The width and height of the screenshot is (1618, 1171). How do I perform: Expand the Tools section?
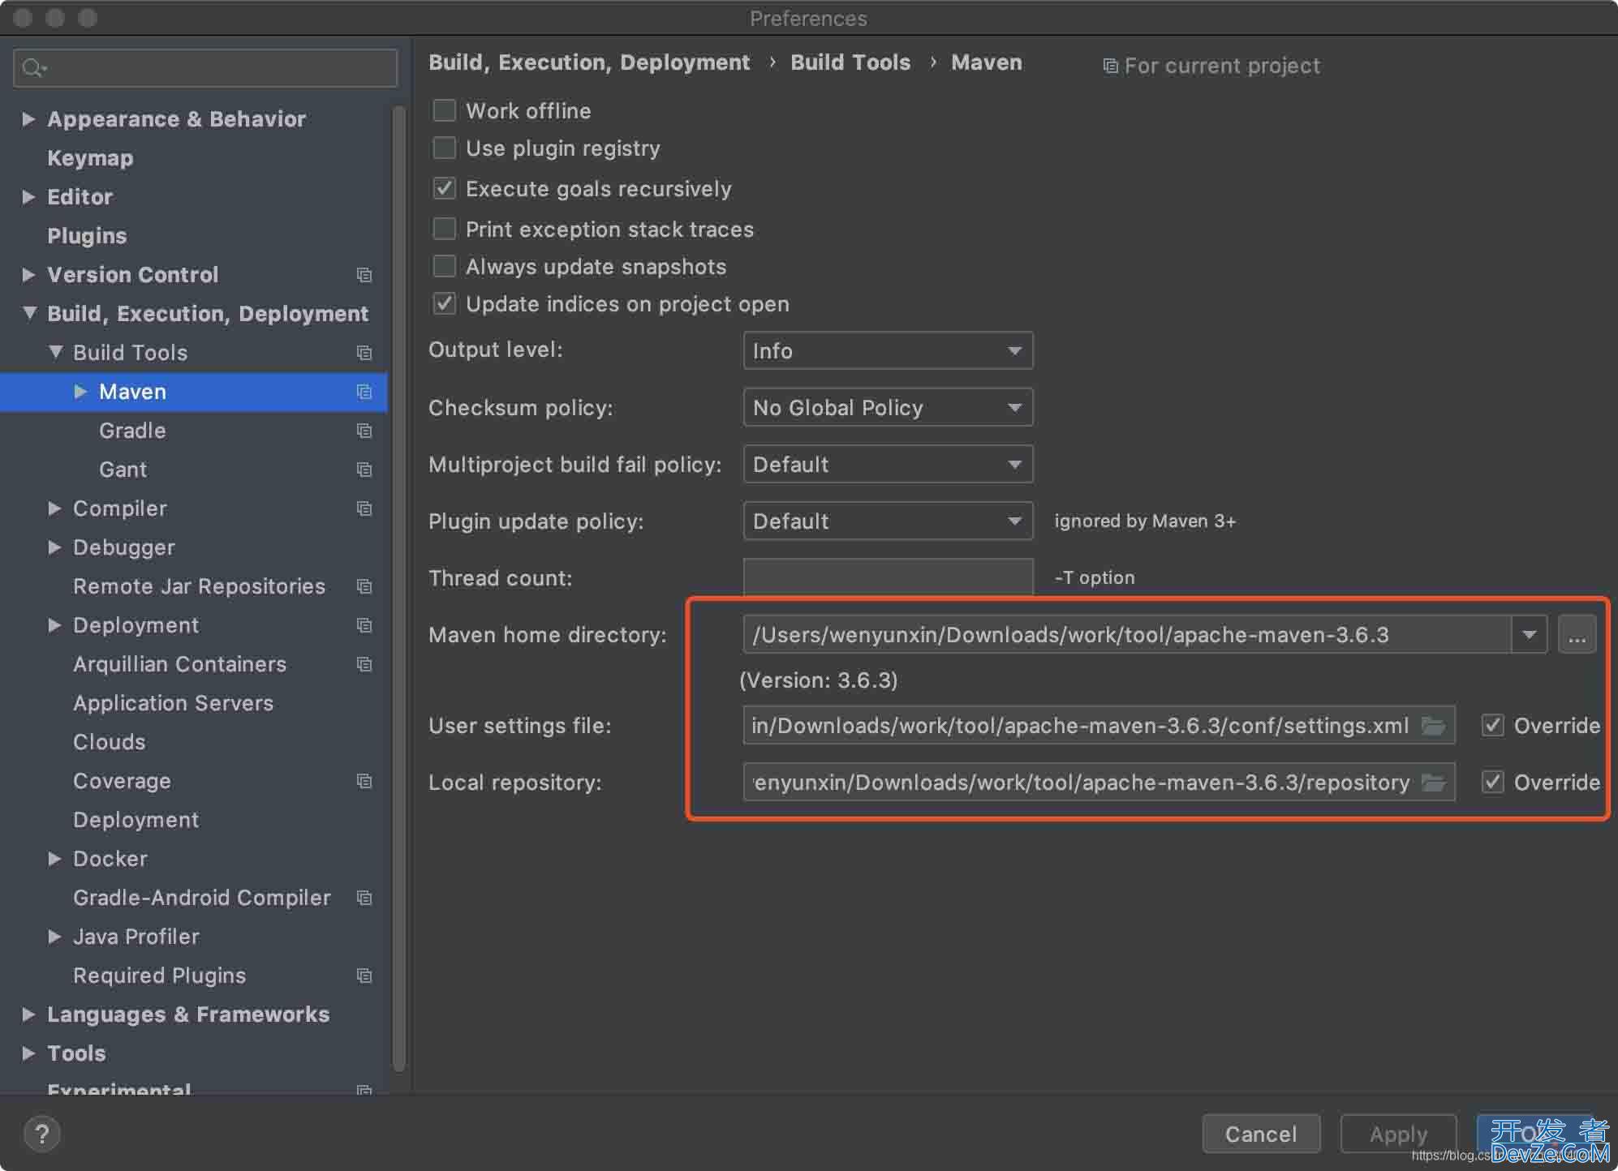[x=28, y=1053]
